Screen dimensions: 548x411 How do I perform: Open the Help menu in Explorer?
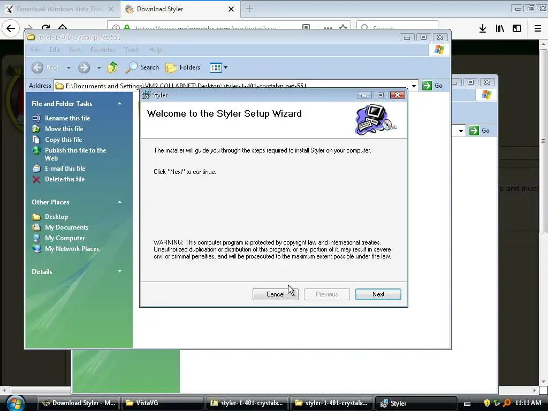pyautogui.click(x=155, y=50)
